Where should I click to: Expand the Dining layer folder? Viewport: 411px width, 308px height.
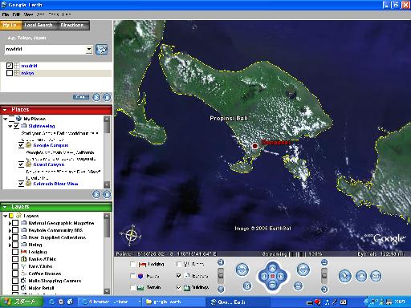(10, 245)
